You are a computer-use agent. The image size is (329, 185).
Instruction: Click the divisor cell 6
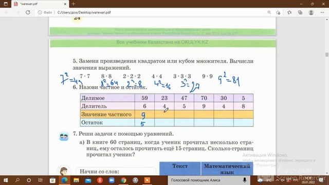pos(144,106)
